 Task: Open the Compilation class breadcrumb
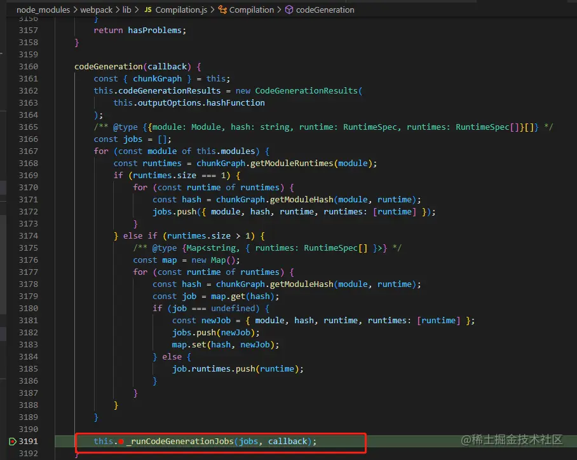click(252, 10)
